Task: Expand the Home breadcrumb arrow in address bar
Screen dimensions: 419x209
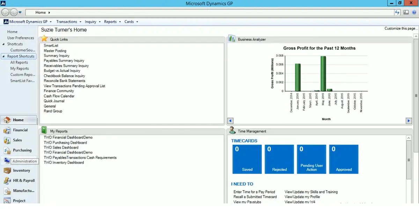Action: (x=49, y=13)
